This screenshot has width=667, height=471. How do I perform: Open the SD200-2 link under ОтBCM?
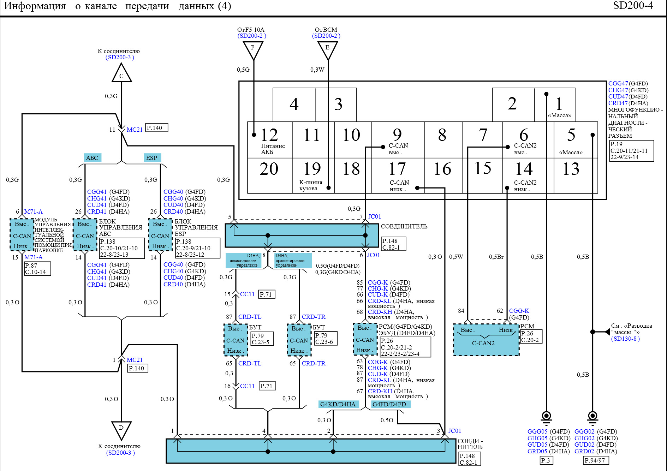(326, 36)
